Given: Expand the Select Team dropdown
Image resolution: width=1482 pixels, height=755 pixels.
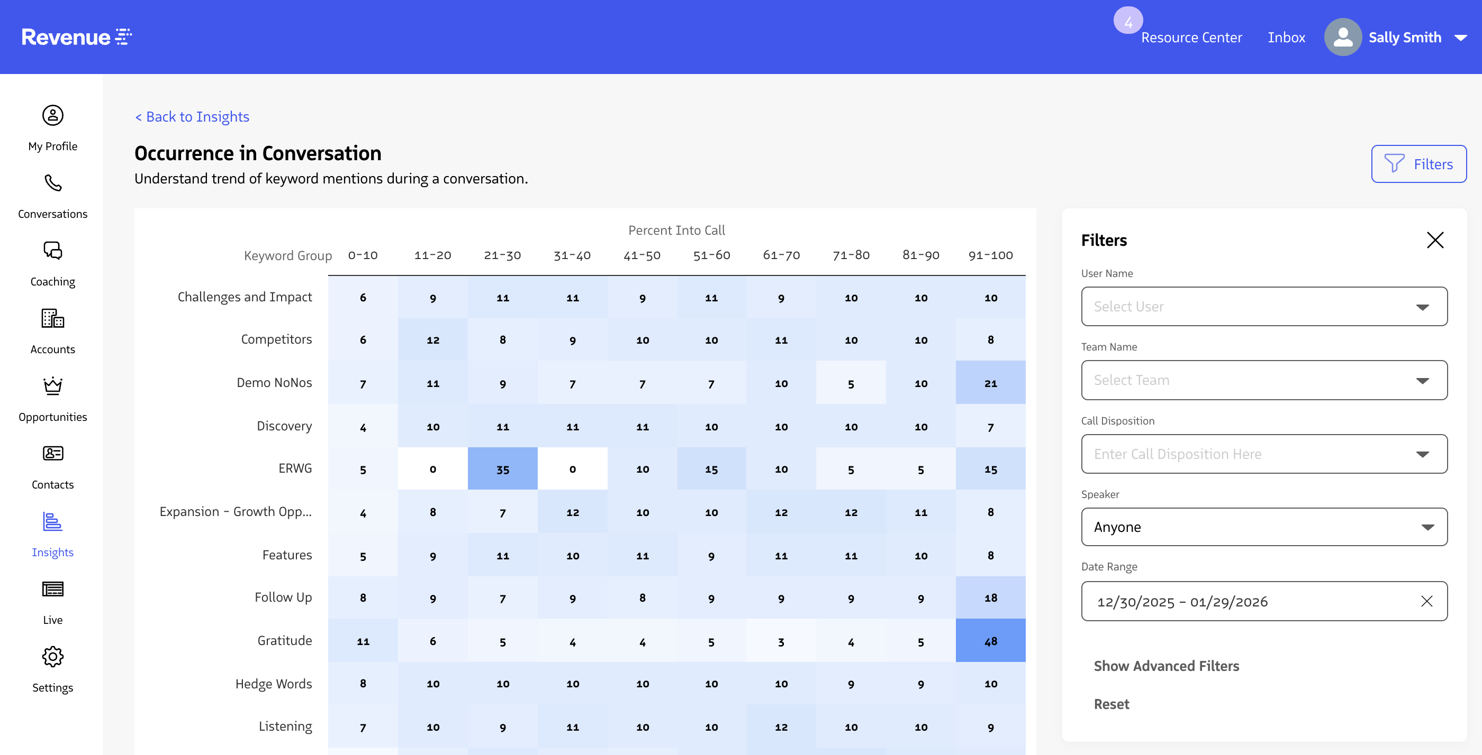Looking at the screenshot, I should (x=1263, y=380).
